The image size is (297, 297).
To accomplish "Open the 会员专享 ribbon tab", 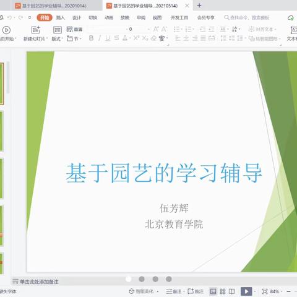I will 205,18.
